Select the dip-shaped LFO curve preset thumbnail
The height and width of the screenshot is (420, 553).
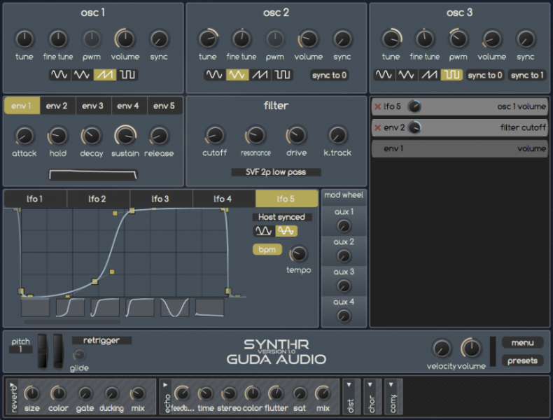coord(174,308)
